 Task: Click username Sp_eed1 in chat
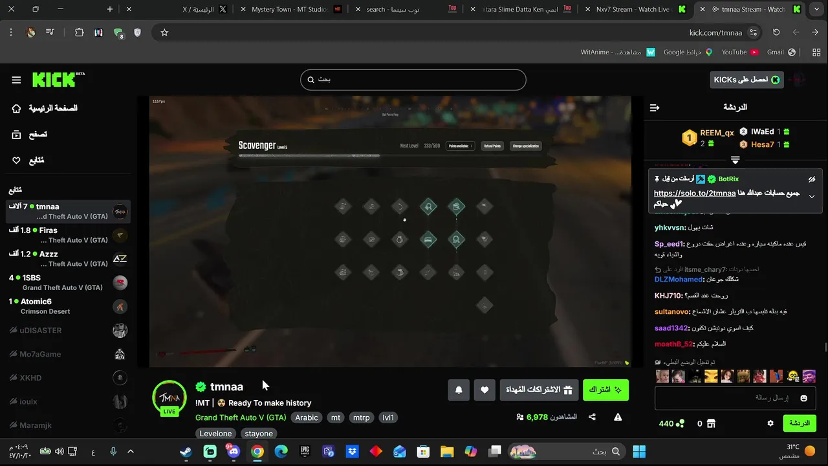pyautogui.click(x=669, y=244)
